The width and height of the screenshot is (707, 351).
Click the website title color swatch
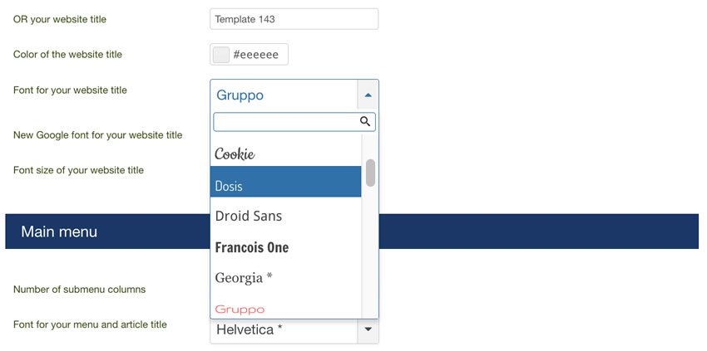tap(221, 55)
